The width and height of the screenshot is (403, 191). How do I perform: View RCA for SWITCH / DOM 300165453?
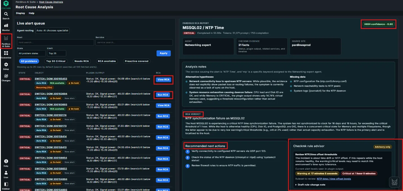pos(163,80)
